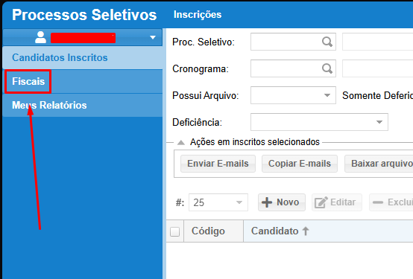Open the Possui Arquivo dropdown
The height and width of the screenshot is (279, 413).
[293, 95]
